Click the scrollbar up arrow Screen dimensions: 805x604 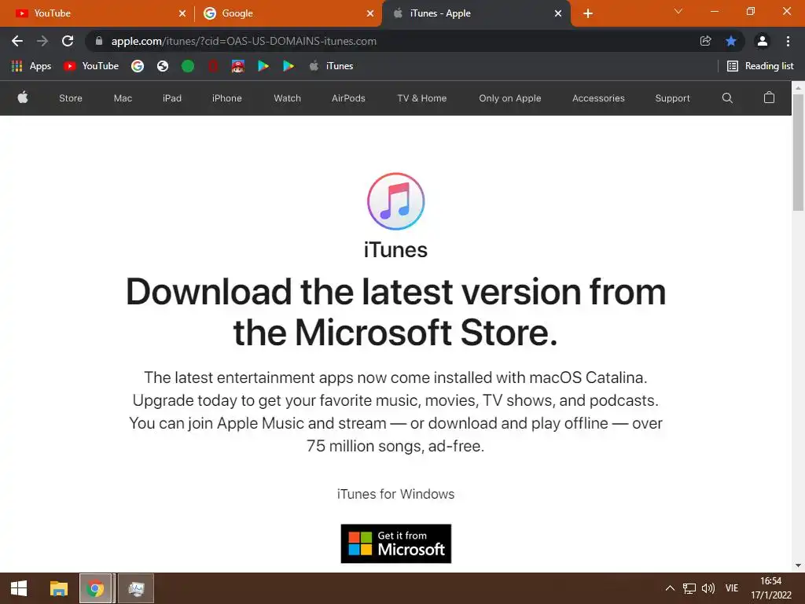798,87
